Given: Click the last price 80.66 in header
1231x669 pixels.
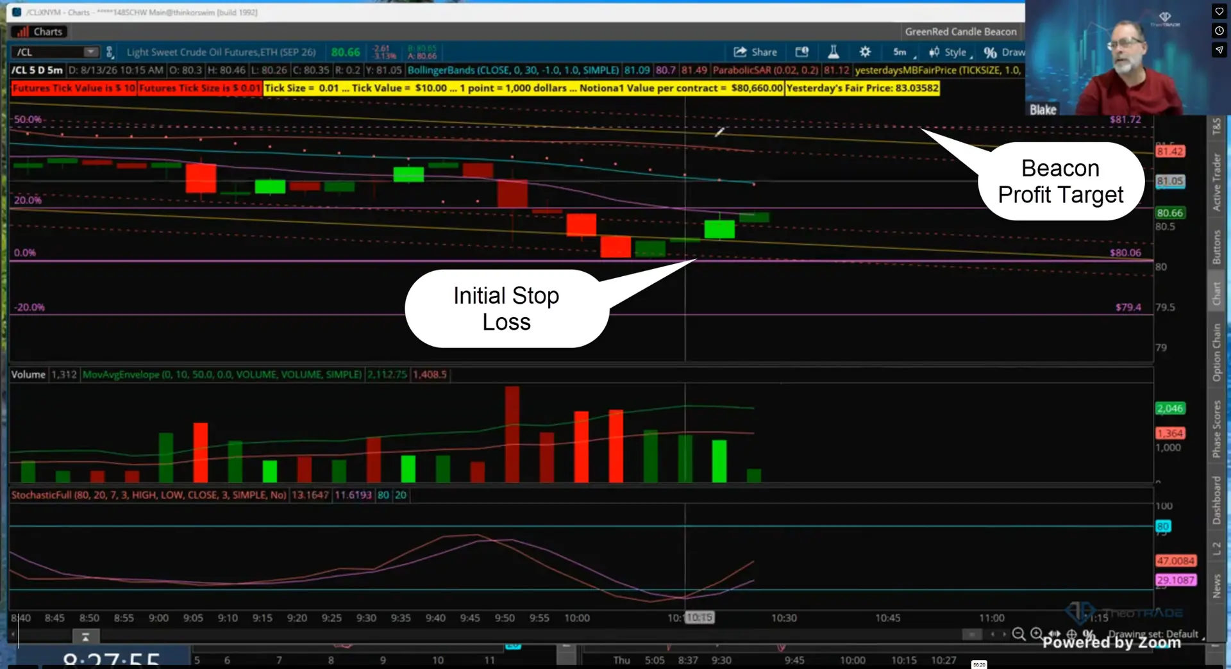Looking at the screenshot, I should click(x=346, y=52).
